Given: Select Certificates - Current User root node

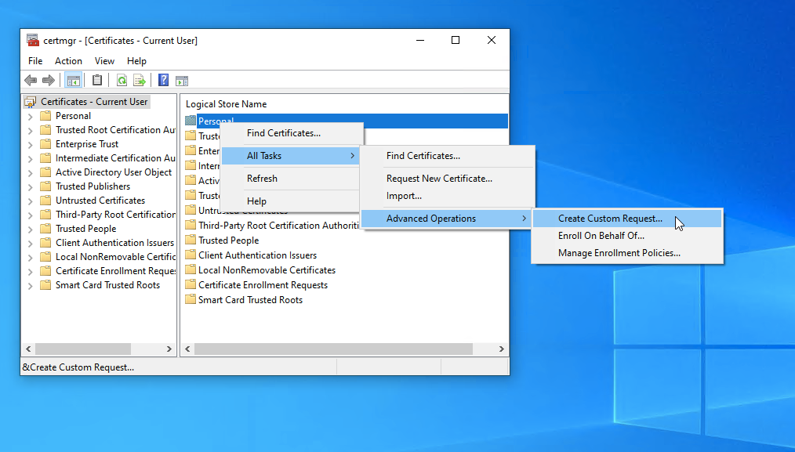Looking at the screenshot, I should point(86,101).
